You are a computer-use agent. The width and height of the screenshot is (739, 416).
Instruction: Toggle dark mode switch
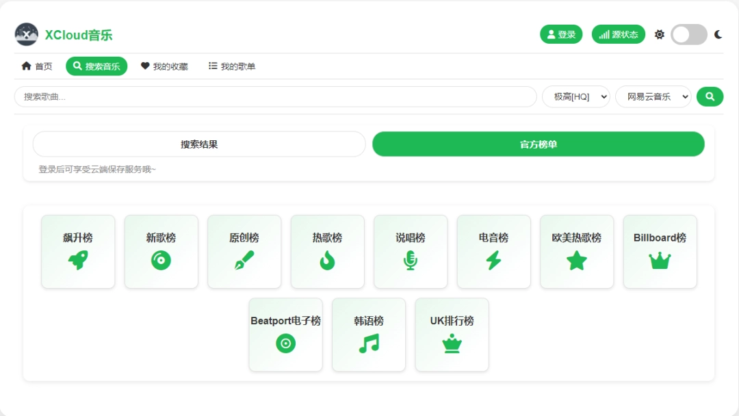tap(689, 34)
